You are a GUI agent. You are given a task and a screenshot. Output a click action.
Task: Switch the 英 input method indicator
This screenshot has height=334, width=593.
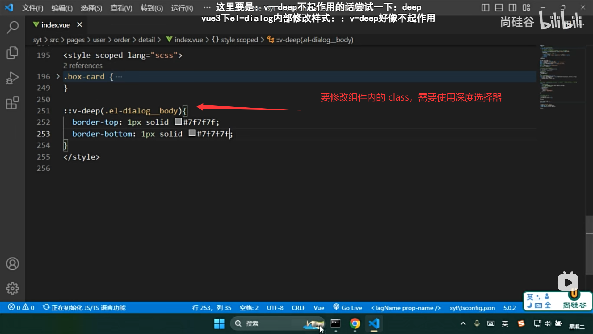(x=505, y=323)
